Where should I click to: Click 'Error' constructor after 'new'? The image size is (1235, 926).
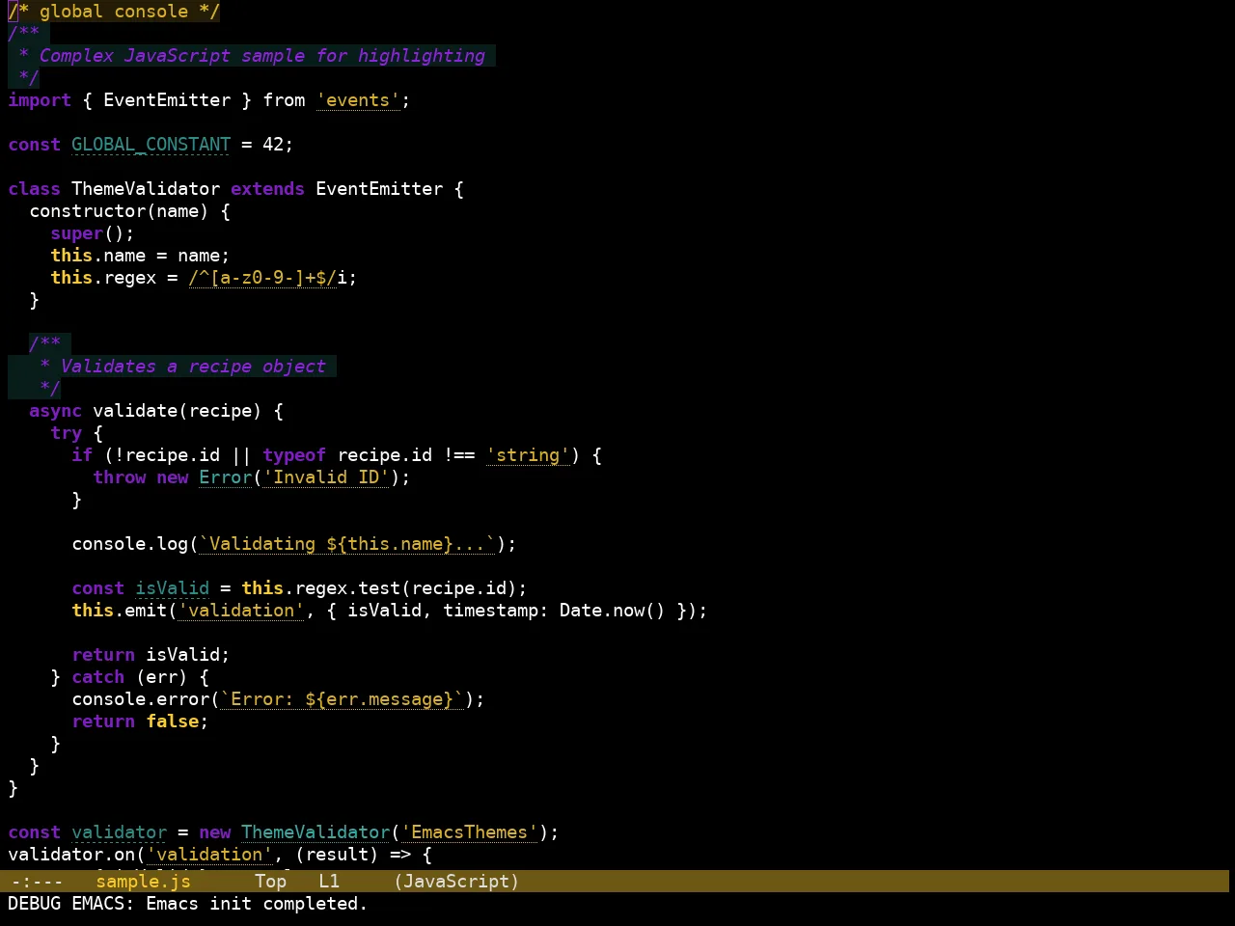225,477
